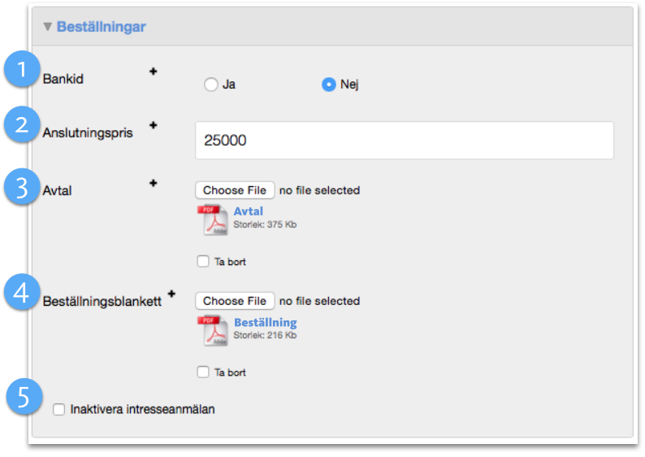This screenshot has width=645, height=457.
Task: Open the Avtal PDF icon
Action: (x=213, y=220)
